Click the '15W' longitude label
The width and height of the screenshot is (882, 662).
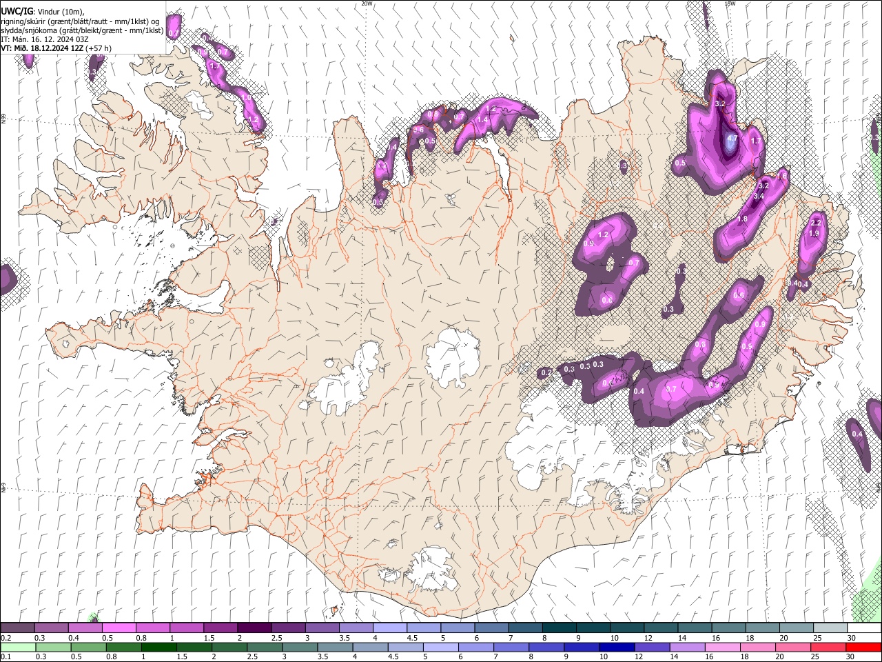pyautogui.click(x=730, y=3)
